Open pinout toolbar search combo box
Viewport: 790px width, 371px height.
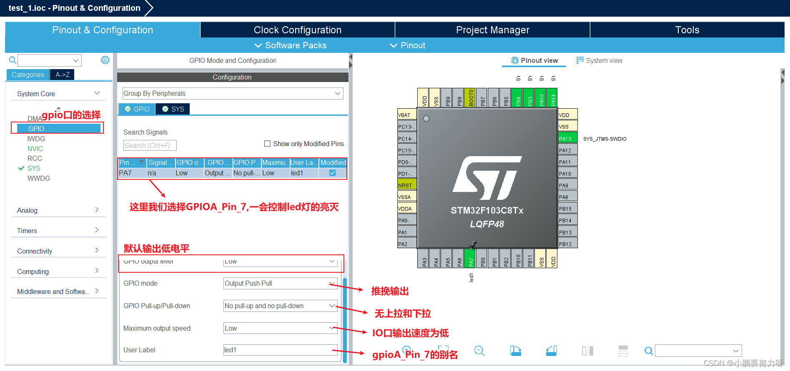(698, 351)
